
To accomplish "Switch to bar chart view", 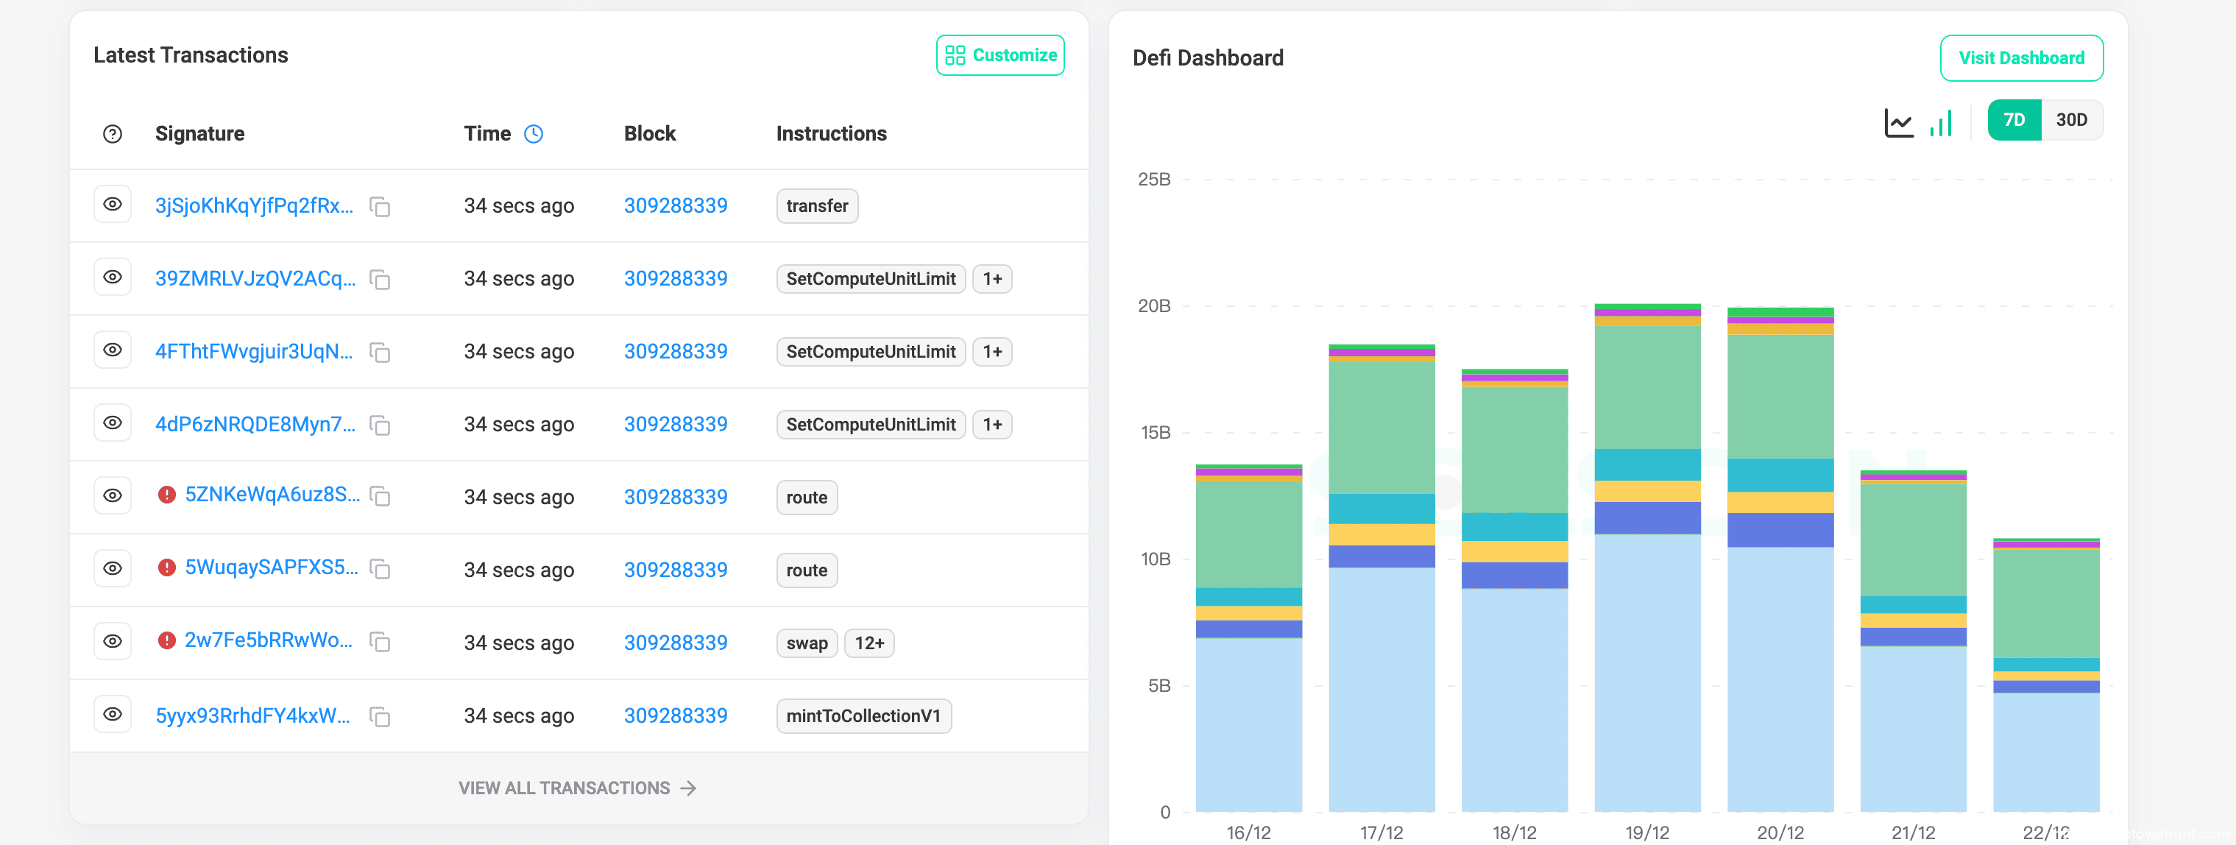I will 1940,122.
